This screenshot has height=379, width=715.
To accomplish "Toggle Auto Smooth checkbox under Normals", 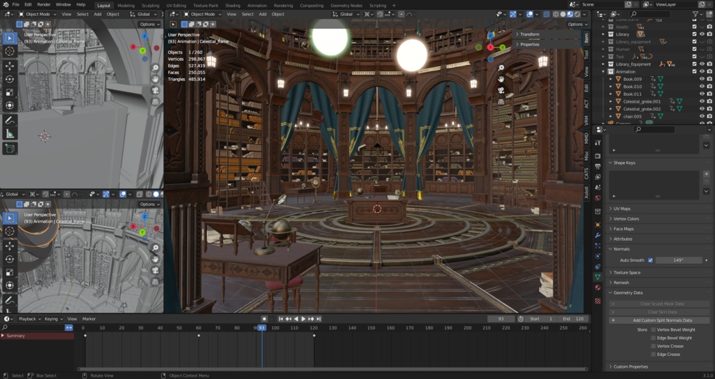I will click(x=651, y=260).
